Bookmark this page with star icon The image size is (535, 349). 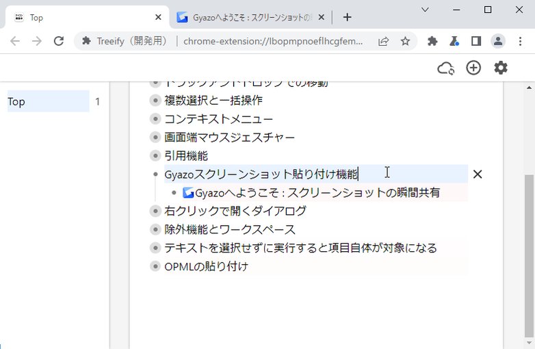[405, 41]
